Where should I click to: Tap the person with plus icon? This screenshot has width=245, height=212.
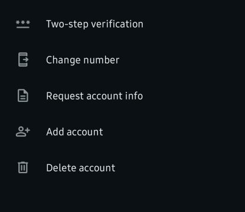click(23, 131)
